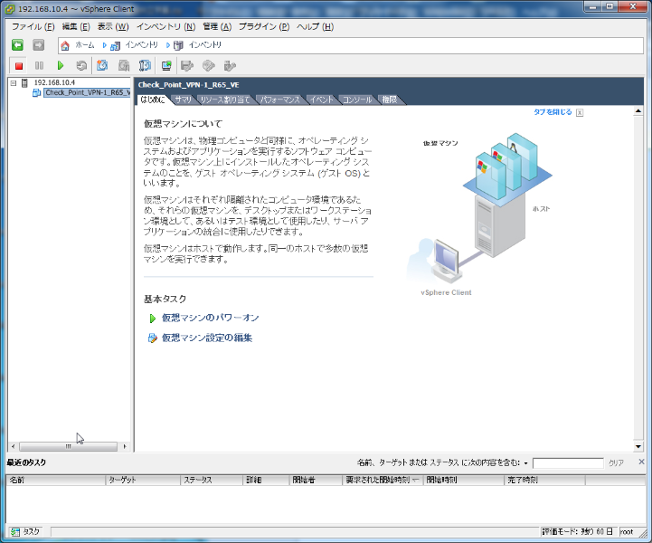The height and width of the screenshot is (543, 652).
Task: Close the recent tasks panel
Action: 642,462
